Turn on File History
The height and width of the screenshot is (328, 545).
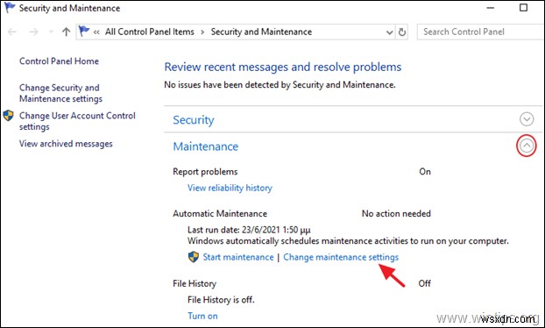[202, 316]
